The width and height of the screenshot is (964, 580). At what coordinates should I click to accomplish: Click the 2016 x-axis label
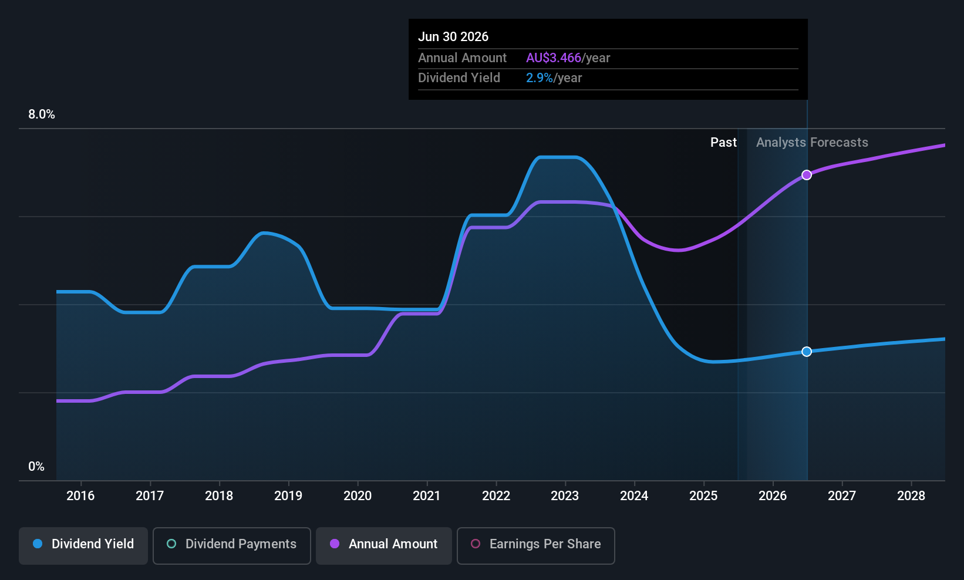coord(80,496)
